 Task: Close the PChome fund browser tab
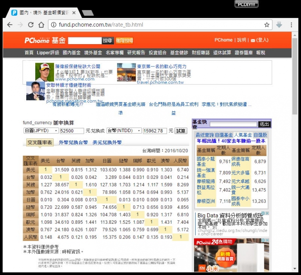point(74,13)
